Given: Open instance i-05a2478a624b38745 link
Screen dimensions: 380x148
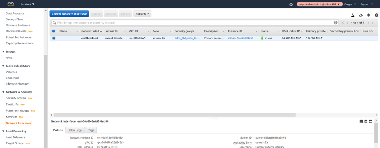Looking at the screenshot, I should (x=240, y=38).
